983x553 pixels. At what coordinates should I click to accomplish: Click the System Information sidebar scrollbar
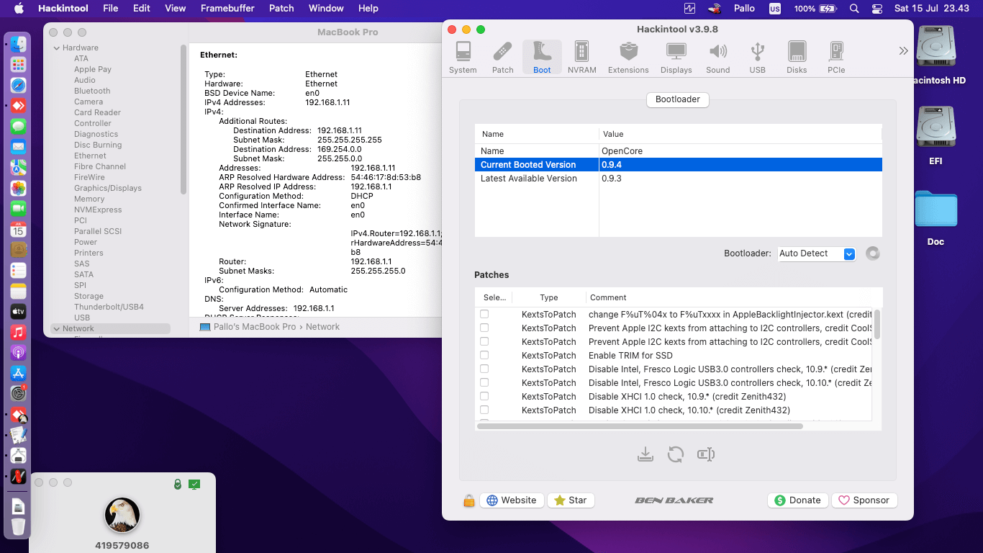click(184, 119)
